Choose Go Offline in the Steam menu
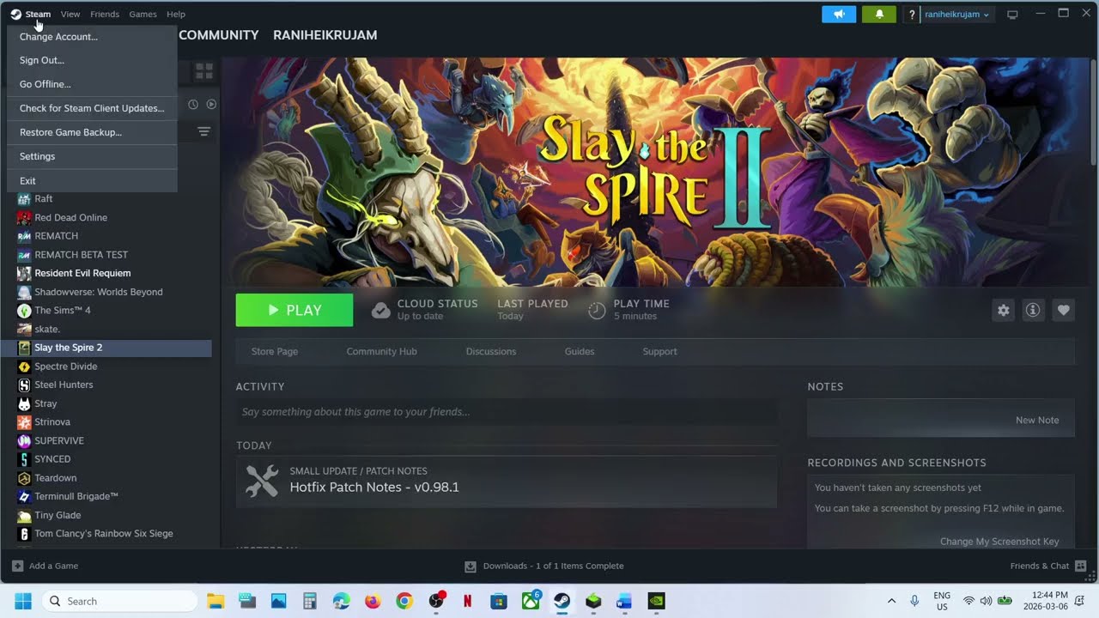This screenshot has height=618, width=1099. (92, 84)
